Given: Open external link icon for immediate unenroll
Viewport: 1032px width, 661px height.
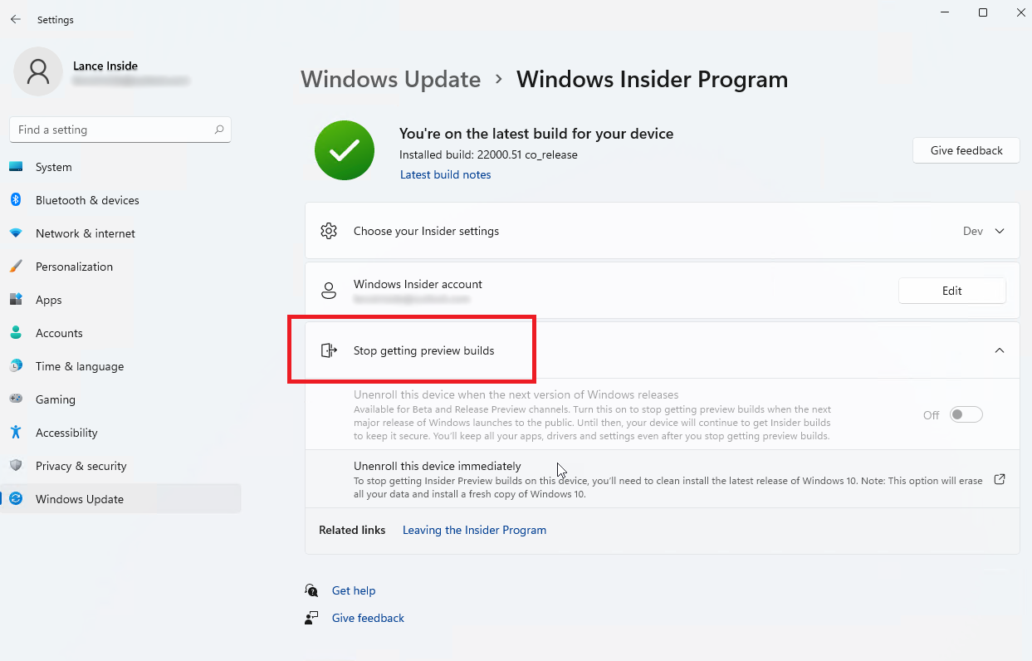Looking at the screenshot, I should (x=1000, y=479).
